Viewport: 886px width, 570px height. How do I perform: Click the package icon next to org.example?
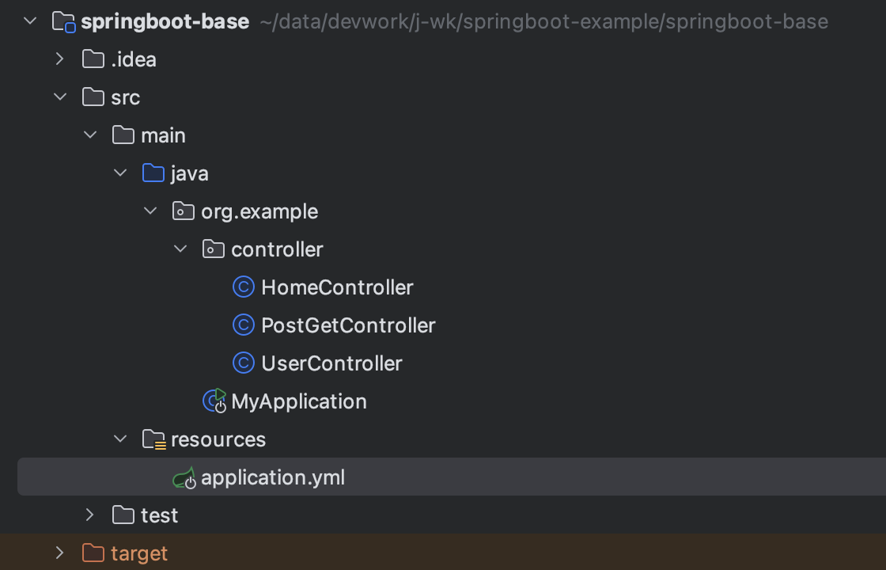(184, 211)
